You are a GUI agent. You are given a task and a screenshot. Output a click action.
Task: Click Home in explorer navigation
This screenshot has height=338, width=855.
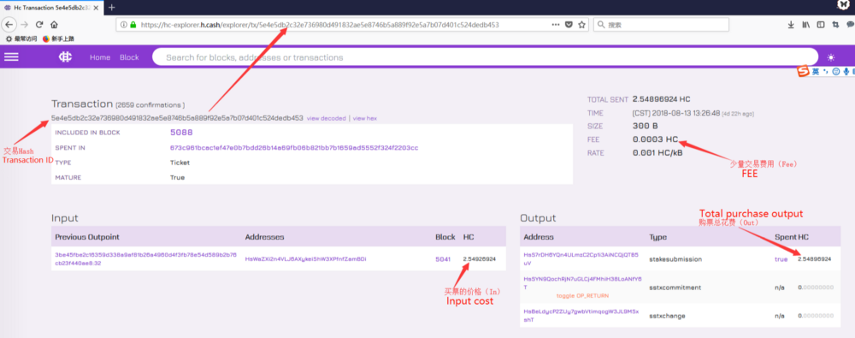100,57
